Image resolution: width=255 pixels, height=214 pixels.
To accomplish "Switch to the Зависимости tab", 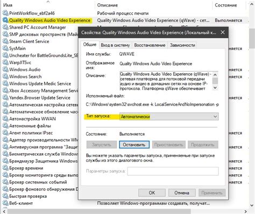I will coord(182,45).
